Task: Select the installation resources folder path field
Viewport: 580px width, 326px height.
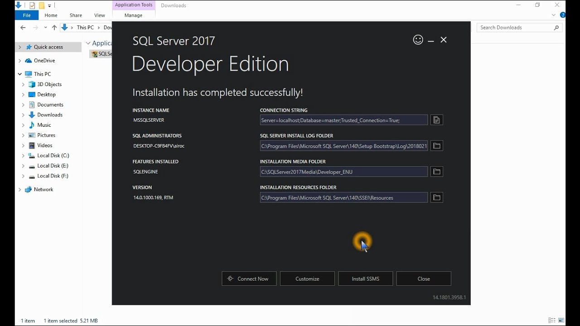Action: point(344,197)
